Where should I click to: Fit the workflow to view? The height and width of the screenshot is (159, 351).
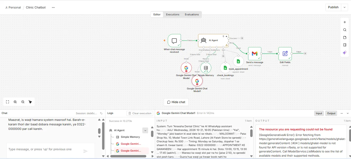[7, 102]
